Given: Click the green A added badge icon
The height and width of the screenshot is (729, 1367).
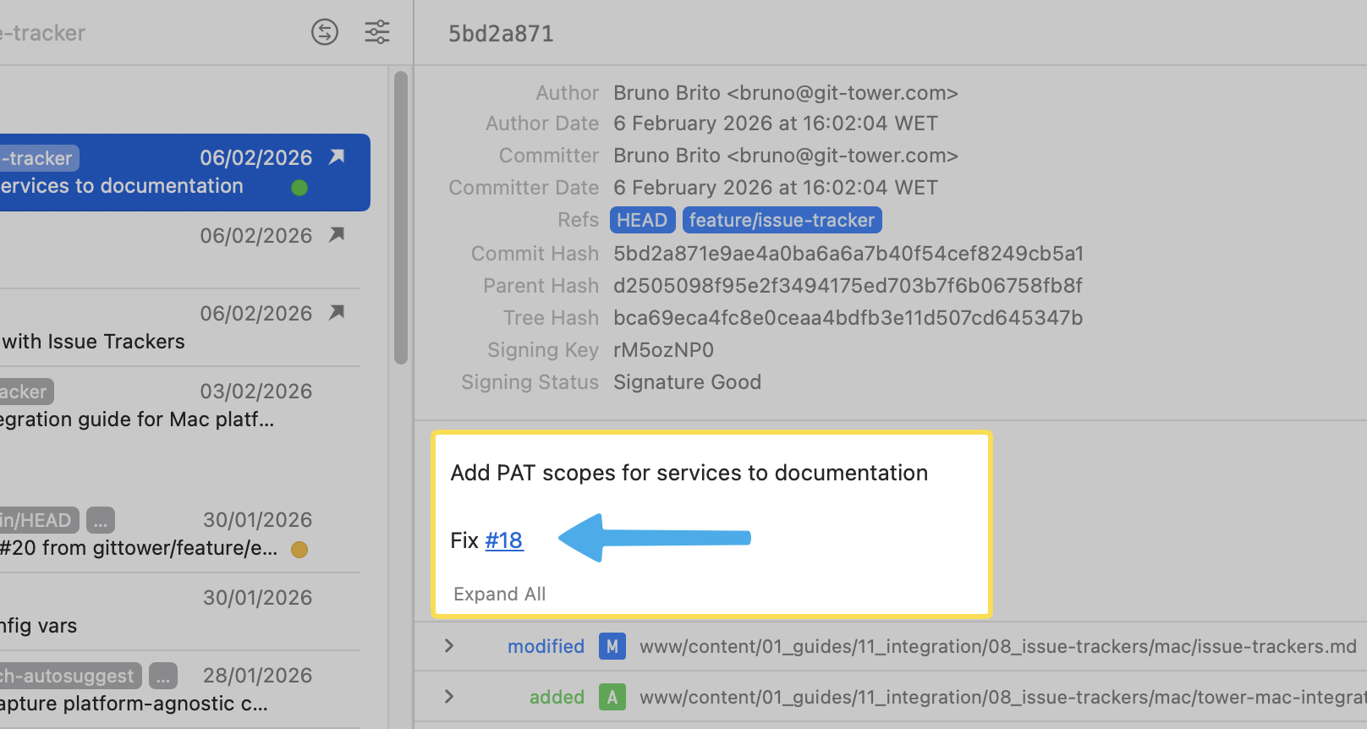Looking at the screenshot, I should click(612, 698).
